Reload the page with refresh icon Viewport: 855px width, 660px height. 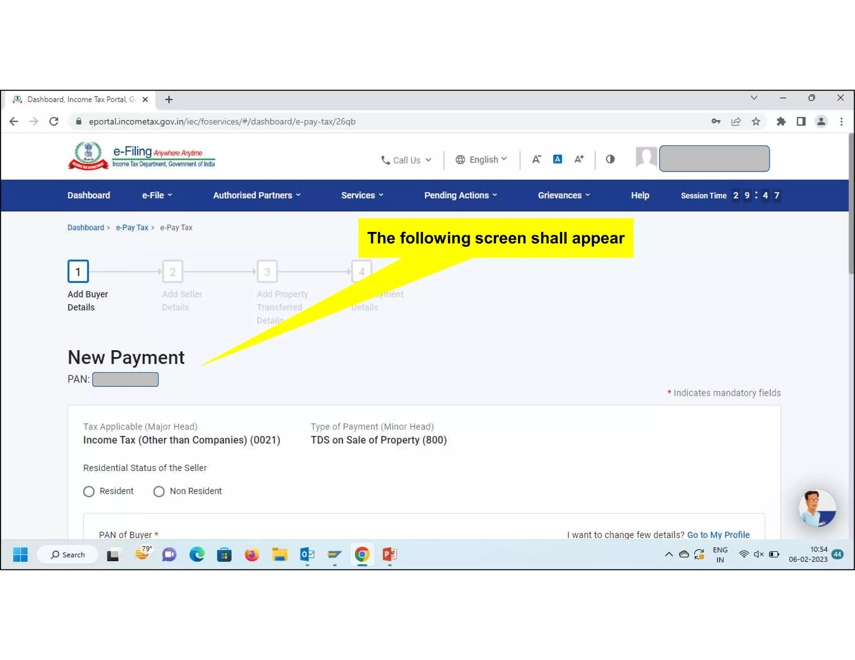click(54, 121)
